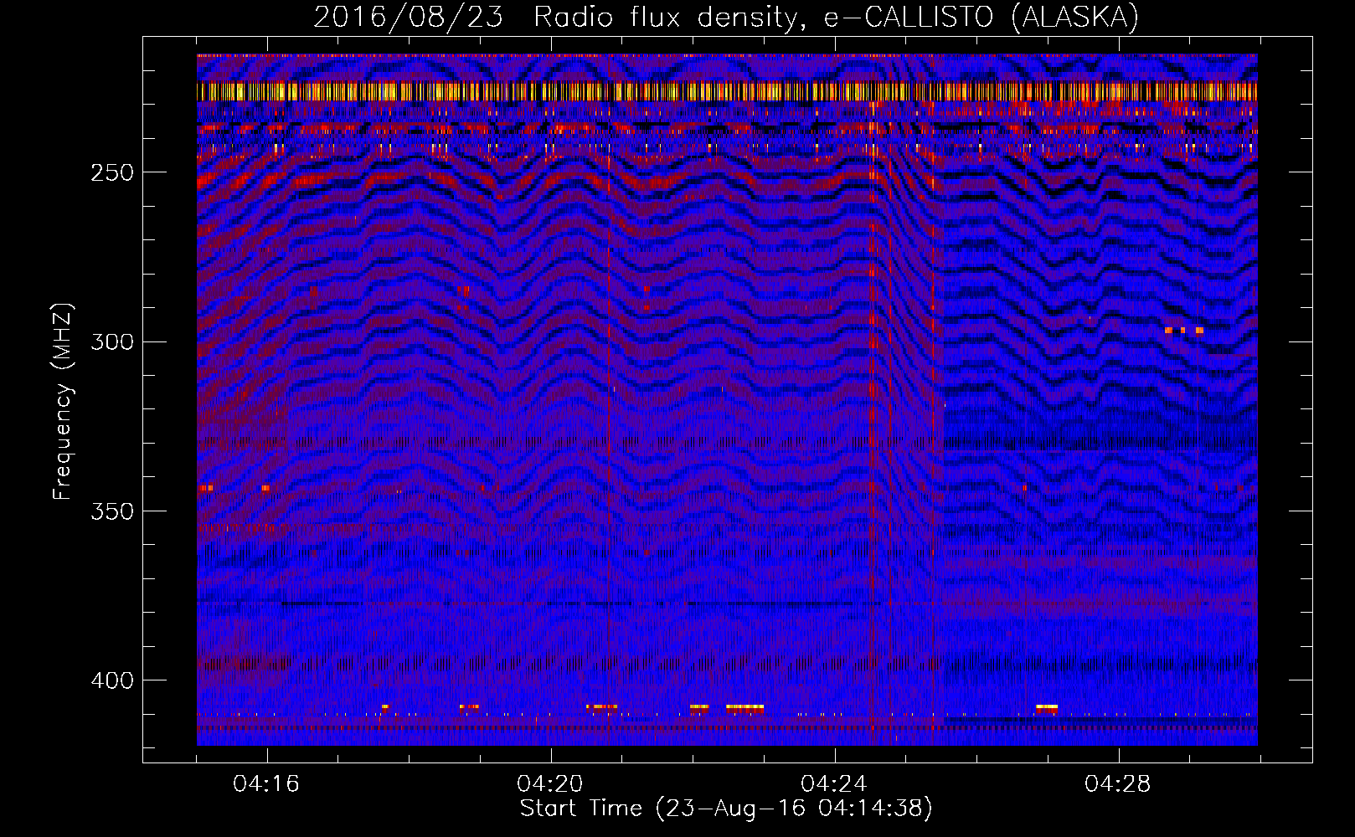Click the "Frequency (MHZ)" axis label
The image size is (1355, 837).
tap(63, 402)
